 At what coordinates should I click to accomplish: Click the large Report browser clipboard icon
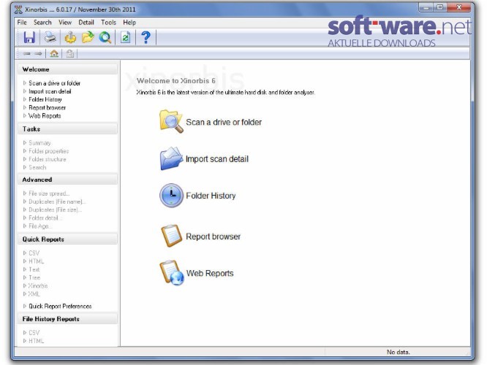171,236
